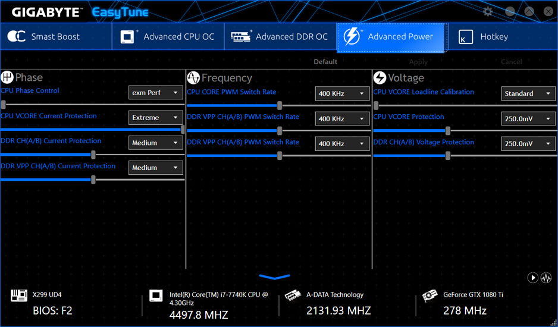Open the settings gear icon
Screen dimensions: 558x327
(x=488, y=12)
